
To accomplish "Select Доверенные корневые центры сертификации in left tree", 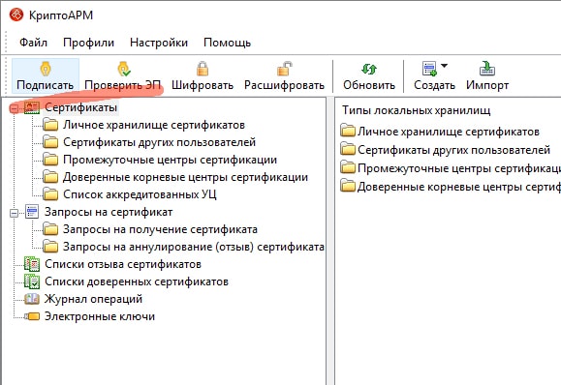I will [x=185, y=177].
